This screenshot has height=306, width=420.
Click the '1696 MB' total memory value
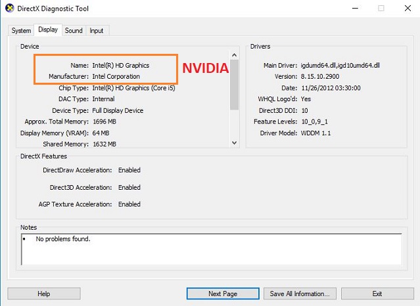tap(105, 121)
